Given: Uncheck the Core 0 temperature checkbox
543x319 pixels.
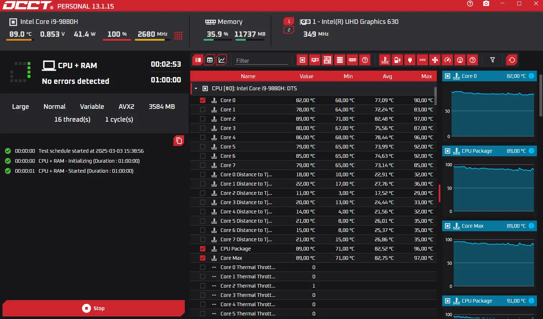Looking at the screenshot, I should 203,100.
